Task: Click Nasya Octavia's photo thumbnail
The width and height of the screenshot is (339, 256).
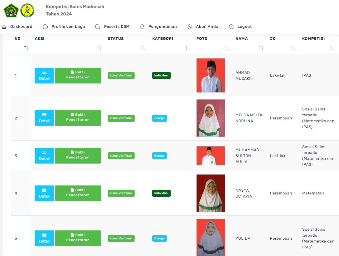Action: coord(211,193)
